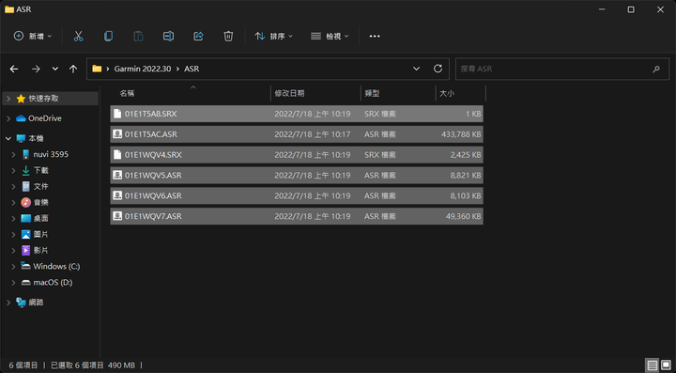This screenshot has width=676, height=373.
Task: Sort by 類型 column header
Action: pos(372,94)
